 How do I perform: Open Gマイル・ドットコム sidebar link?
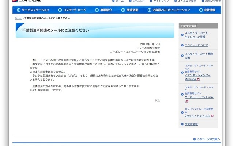point(197,116)
